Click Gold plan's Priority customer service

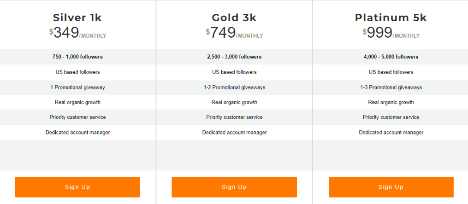coord(234,117)
